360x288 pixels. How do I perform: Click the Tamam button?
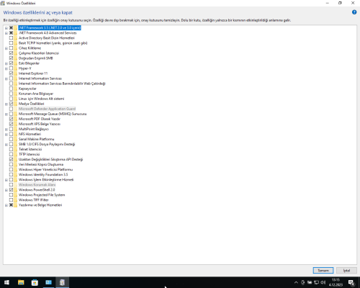click(x=323, y=271)
